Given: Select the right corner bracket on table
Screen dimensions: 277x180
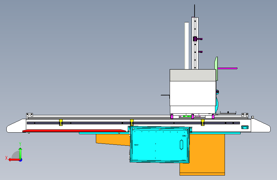Looking at the screenshot, I should [245, 116].
